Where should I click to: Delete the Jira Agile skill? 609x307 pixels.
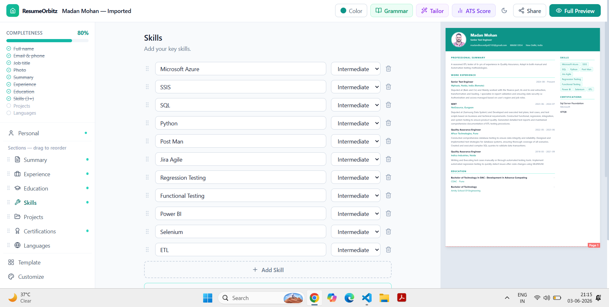tap(388, 159)
